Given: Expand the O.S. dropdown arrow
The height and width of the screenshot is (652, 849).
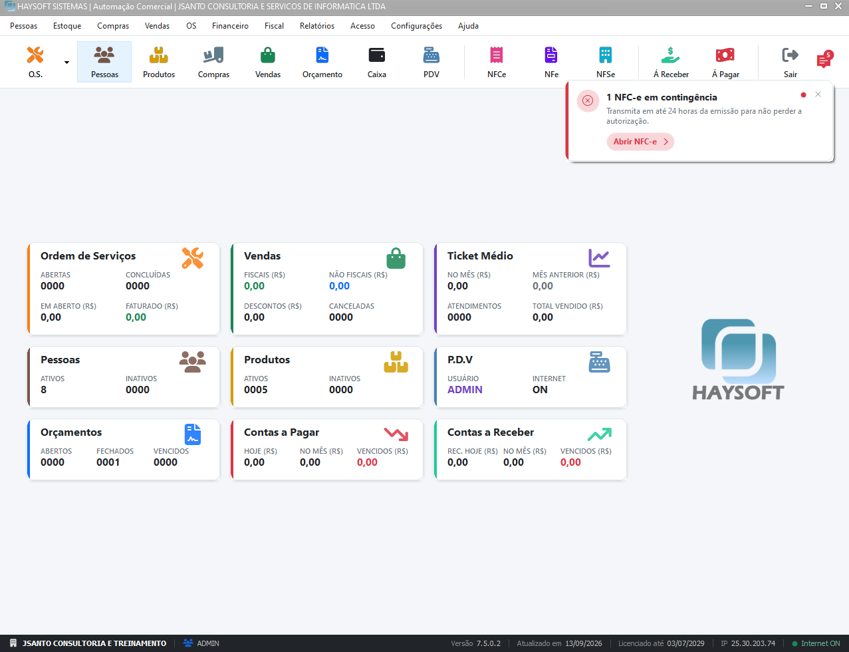Looking at the screenshot, I should [x=66, y=63].
